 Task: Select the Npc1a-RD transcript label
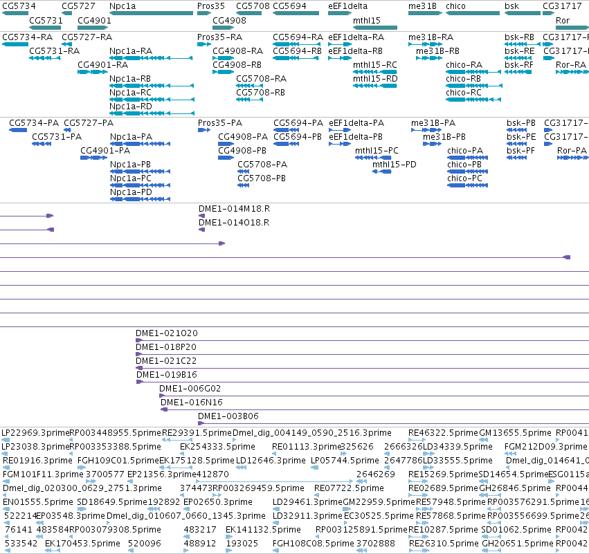[131, 107]
